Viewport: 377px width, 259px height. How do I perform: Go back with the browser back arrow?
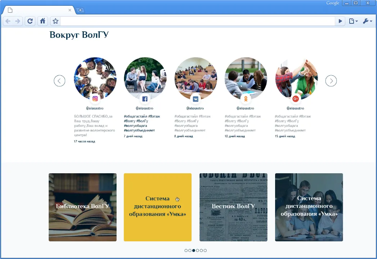pos(8,21)
